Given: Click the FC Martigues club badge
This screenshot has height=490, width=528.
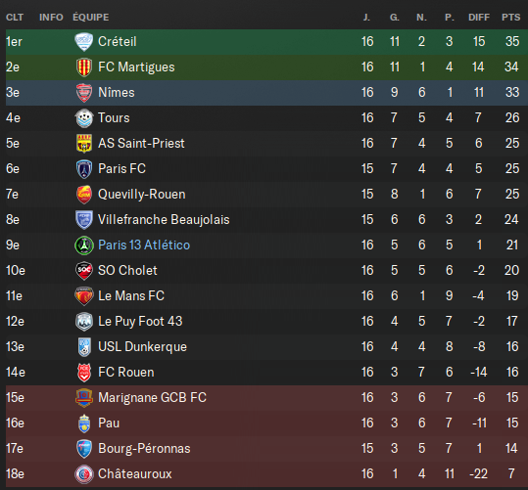Looking at the screenshot, I should [x=84, y=67].
